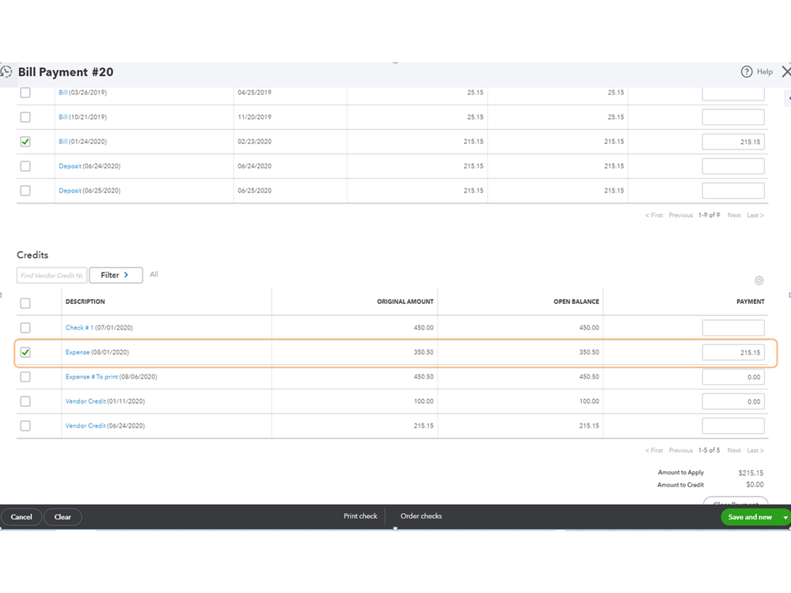Click Previous in the Credits pagination
Screen dimensions: 791x593
click(680, 450)
